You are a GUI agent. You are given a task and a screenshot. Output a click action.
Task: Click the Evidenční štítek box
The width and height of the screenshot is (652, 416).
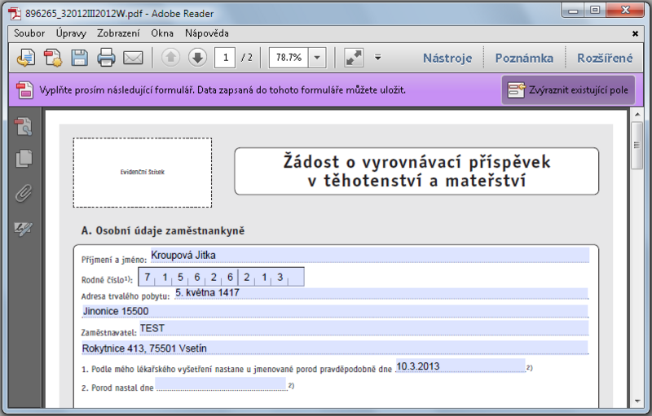143,173
